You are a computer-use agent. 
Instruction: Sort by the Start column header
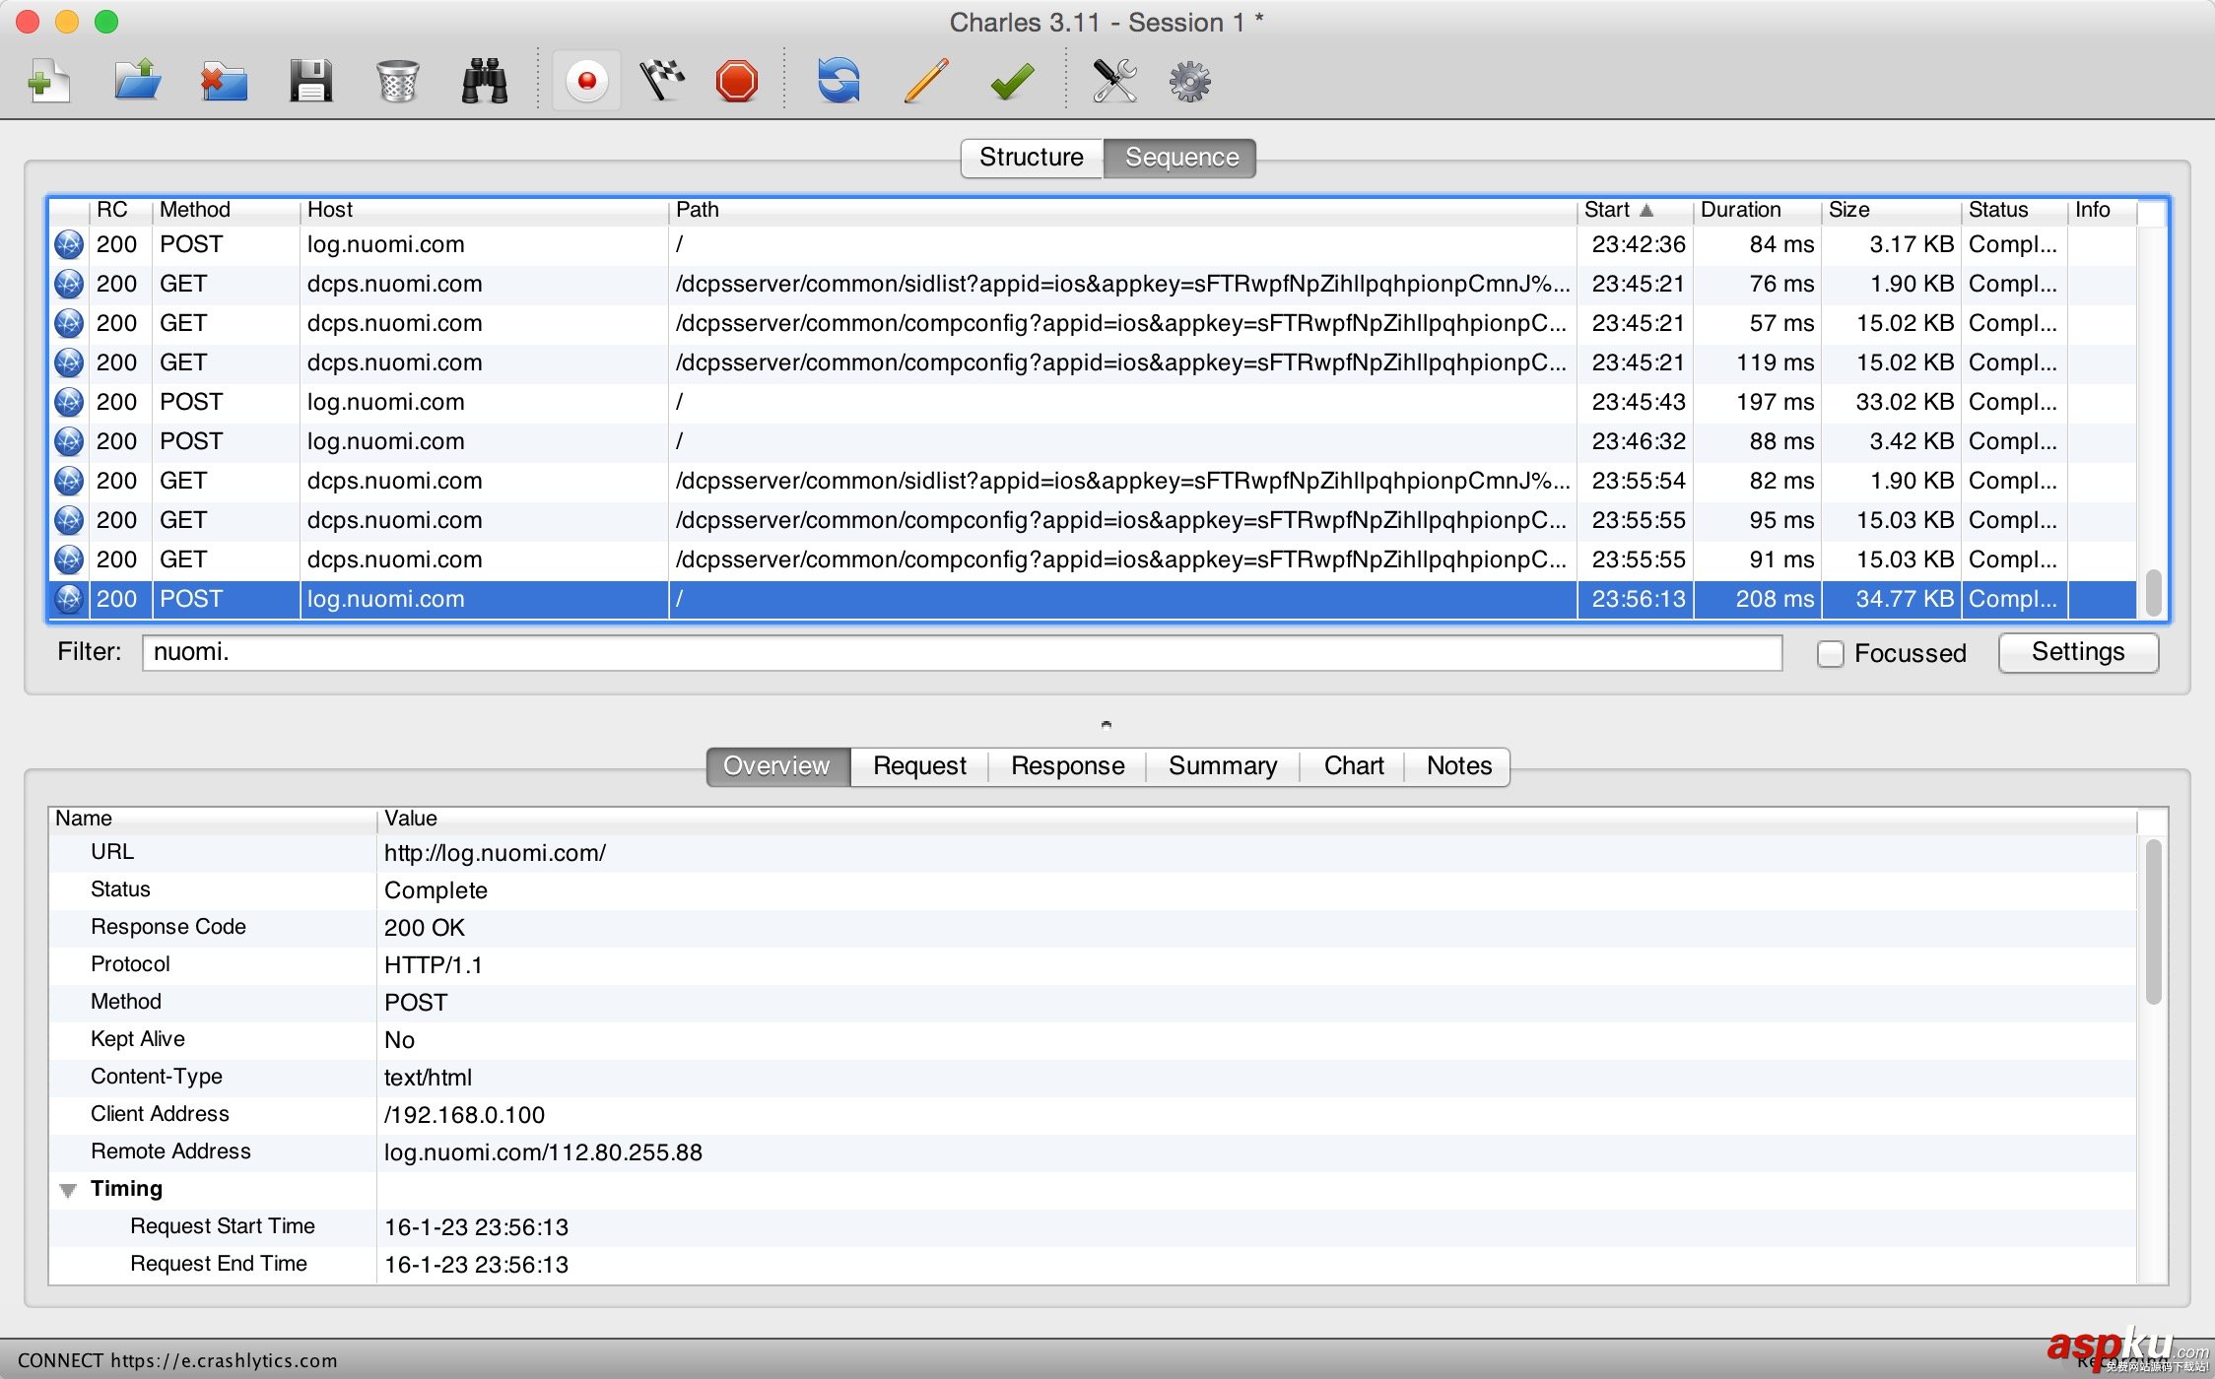pos(1618,210)
